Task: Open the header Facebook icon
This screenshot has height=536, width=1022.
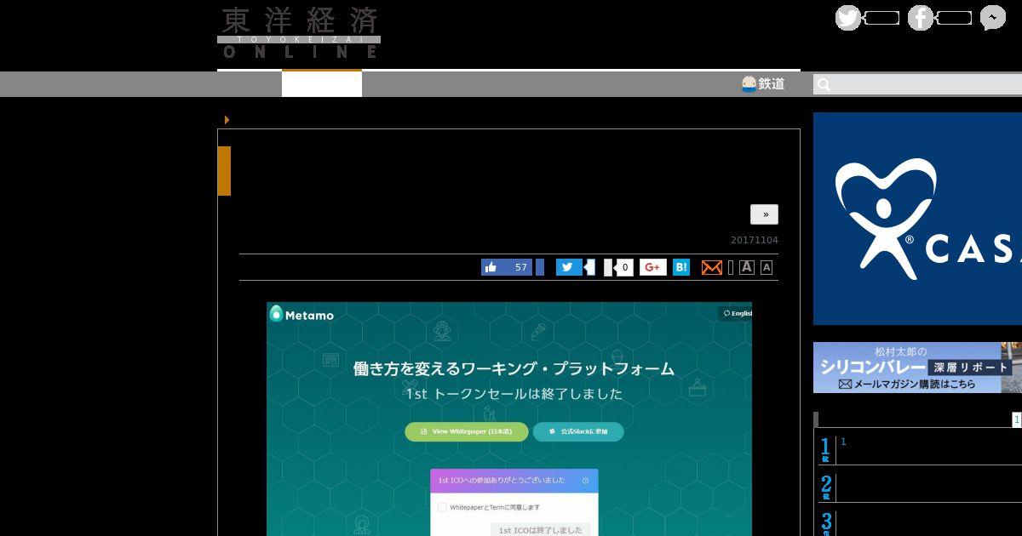Action: (x=920, y=18)
